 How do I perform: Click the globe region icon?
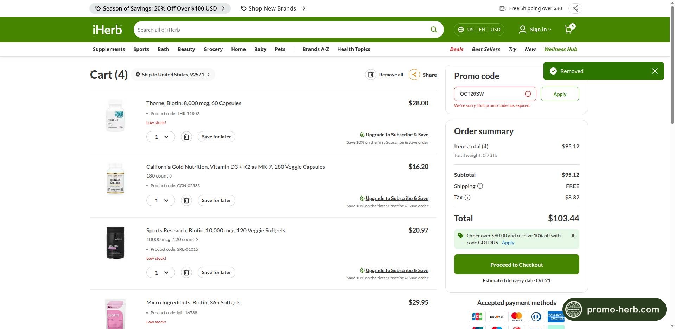461,30
